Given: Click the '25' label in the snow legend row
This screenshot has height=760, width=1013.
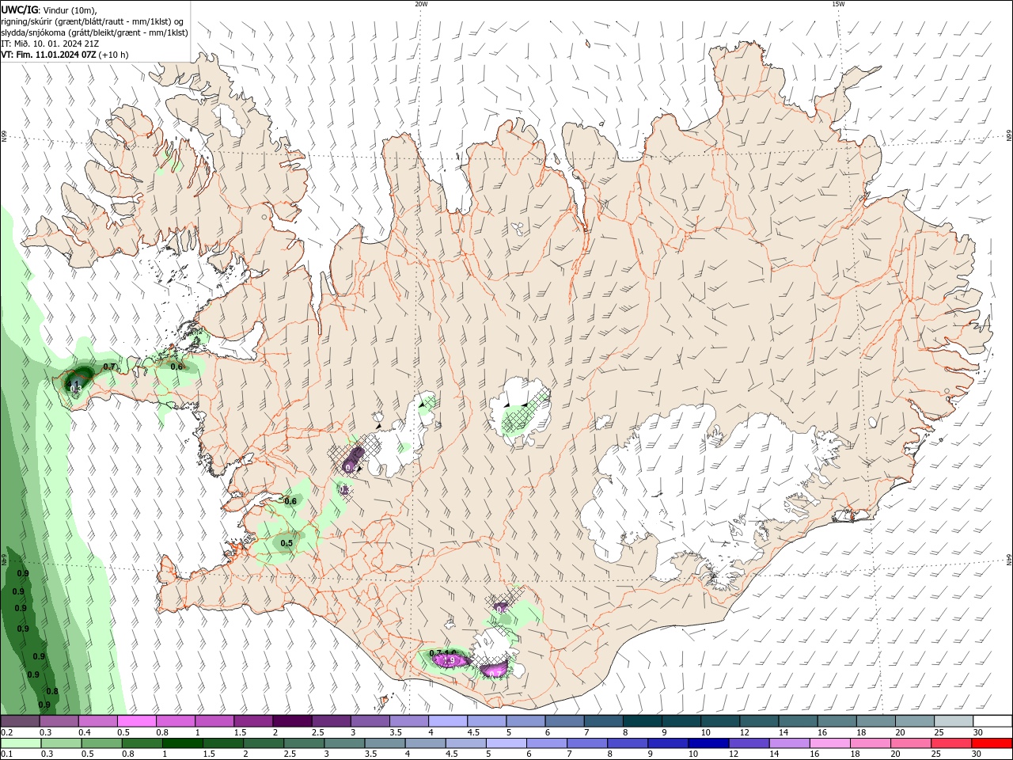Looking at the screenshot, I should [x=939, y=732].
